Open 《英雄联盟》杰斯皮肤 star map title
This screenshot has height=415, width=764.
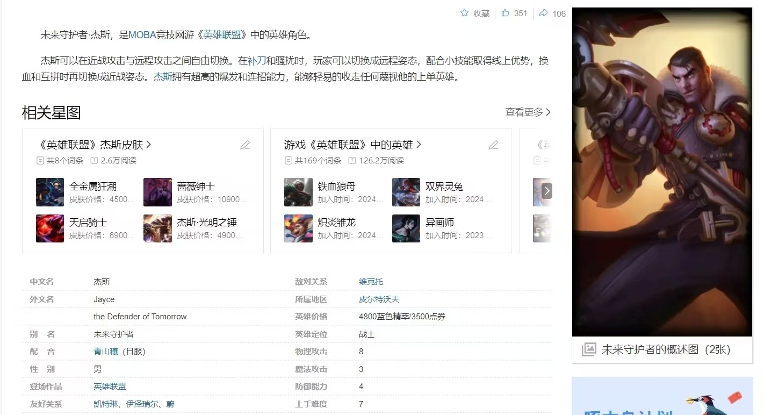[x=96, y=145]
